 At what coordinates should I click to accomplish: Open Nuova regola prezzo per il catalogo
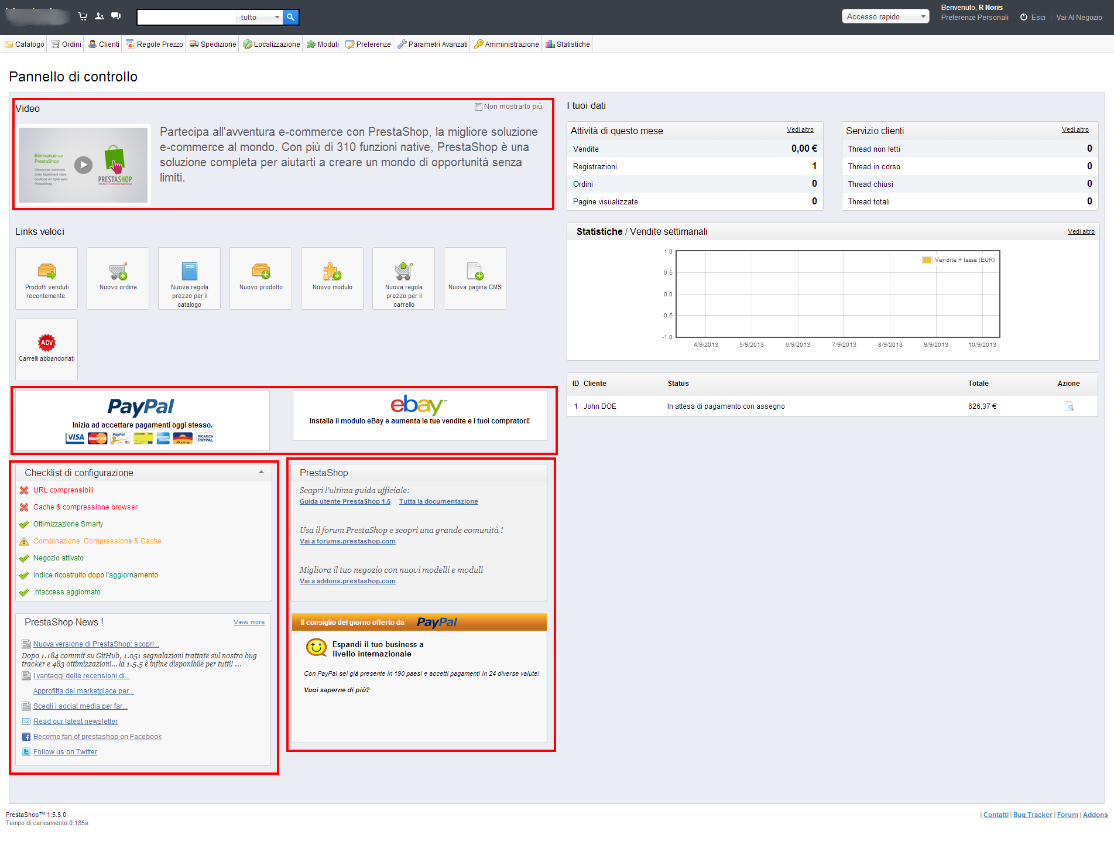[x=190, y=278]
